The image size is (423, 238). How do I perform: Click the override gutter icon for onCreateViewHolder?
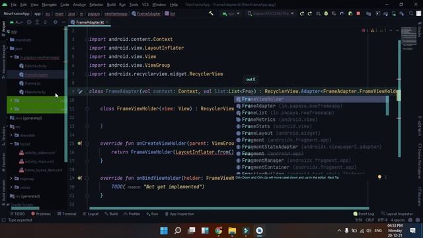pos(79,143)
